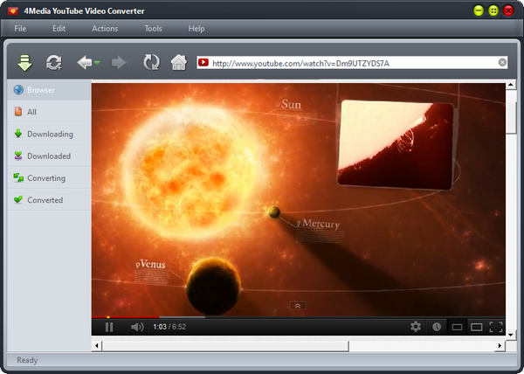Go to the home page

point(178,62)
